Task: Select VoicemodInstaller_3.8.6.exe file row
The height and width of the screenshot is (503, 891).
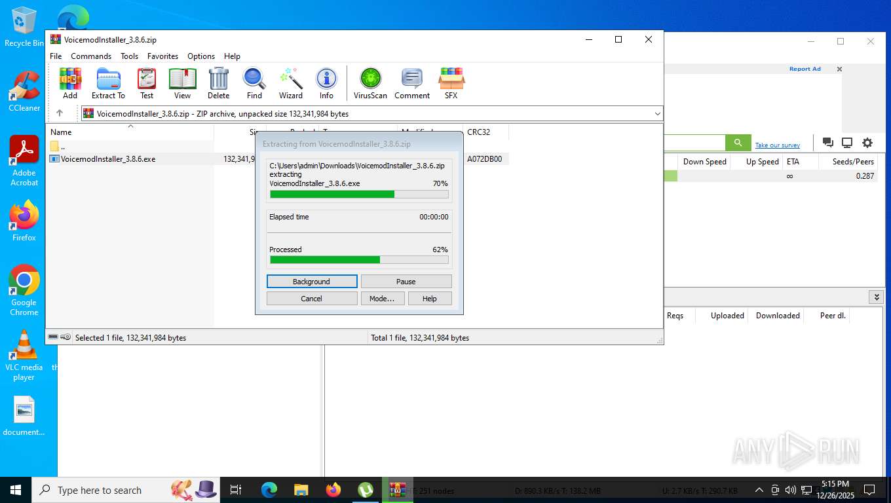Action: coord(278,159)
